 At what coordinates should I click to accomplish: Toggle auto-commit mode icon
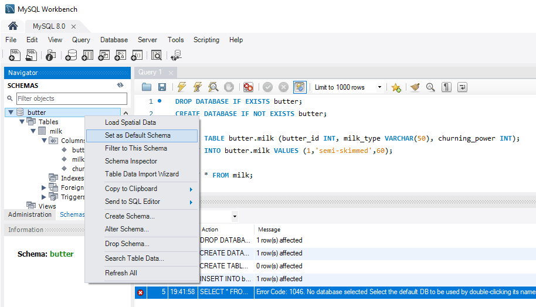[300, 87]
